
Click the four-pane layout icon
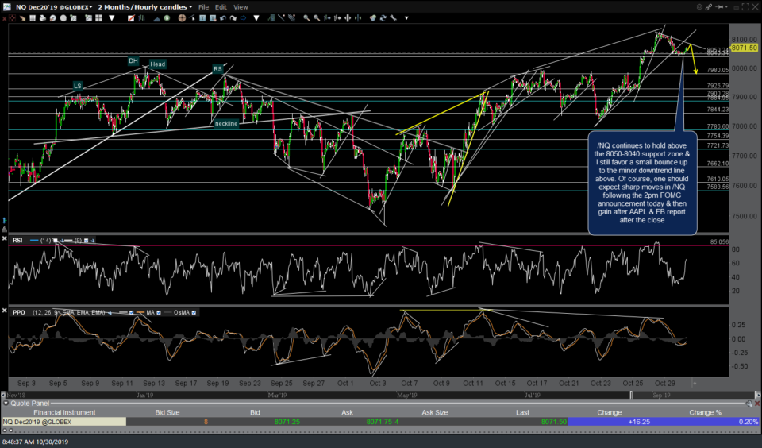pos(98,18)
